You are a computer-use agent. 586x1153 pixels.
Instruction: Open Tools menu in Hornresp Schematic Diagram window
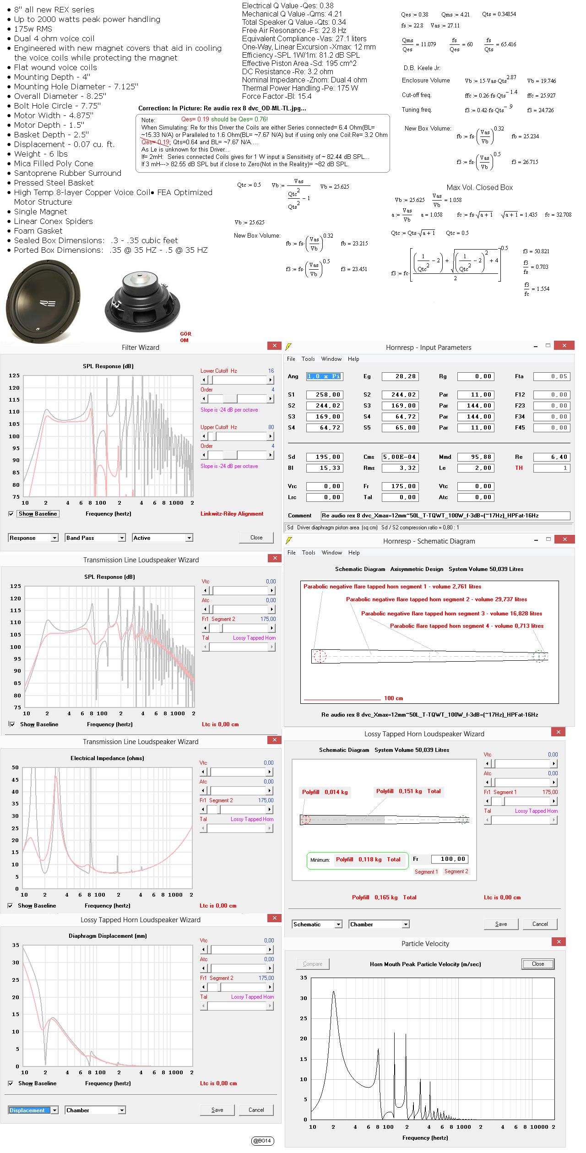coord(309,553)
